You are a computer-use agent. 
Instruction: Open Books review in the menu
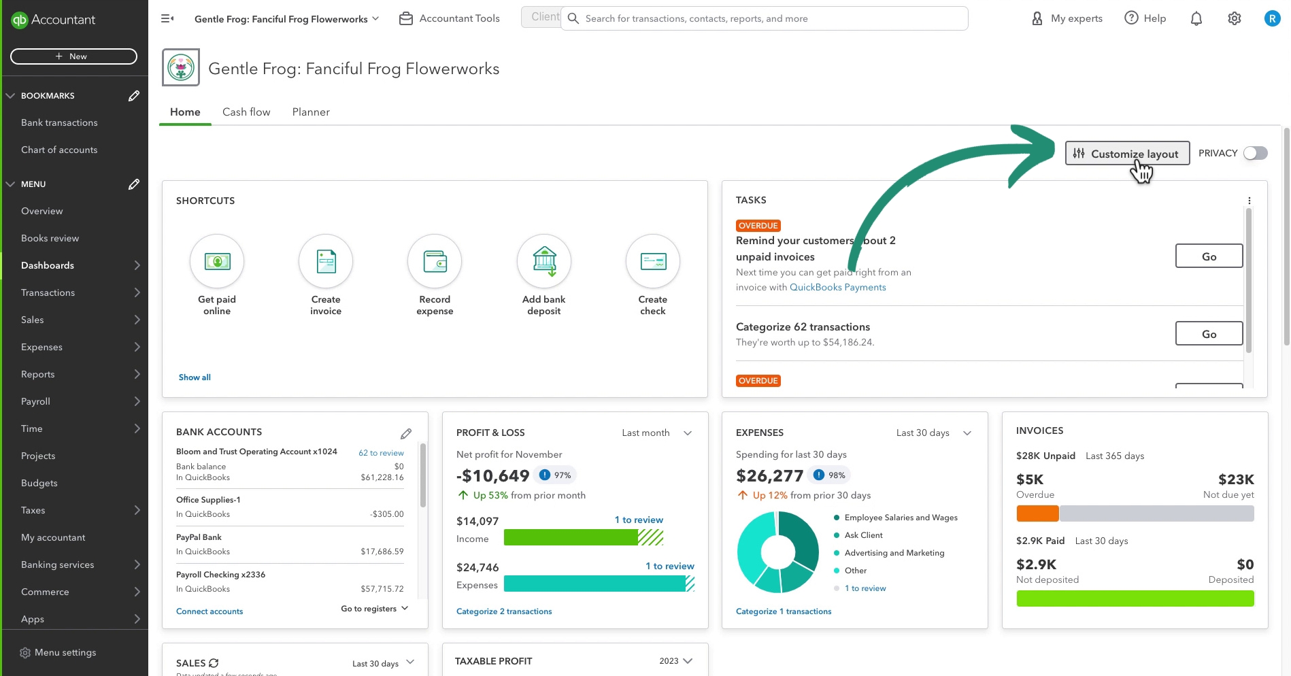pos(50,238)
